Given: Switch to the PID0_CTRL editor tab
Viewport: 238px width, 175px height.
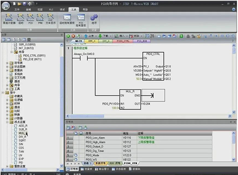Looking at the screenshot, I should tap(123, 41).
